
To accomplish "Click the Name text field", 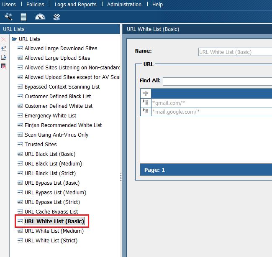I will [x=234, y=52].
